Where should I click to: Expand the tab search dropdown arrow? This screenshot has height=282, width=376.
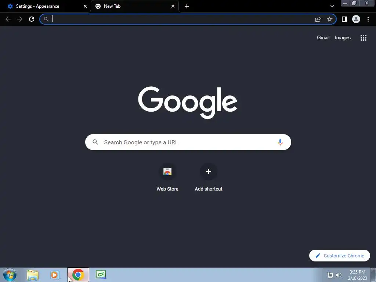pos(332,6)
